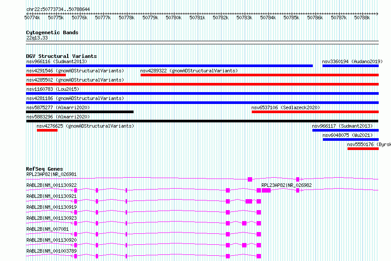Click the nsv4289322 gnomAD variant label
This screenshot has width=391, height=261.
[189, 71]
